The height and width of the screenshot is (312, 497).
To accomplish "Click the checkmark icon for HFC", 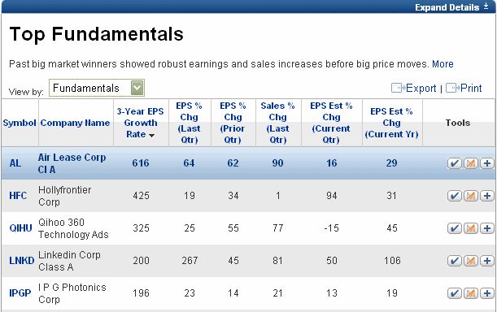I will [454, 196].
